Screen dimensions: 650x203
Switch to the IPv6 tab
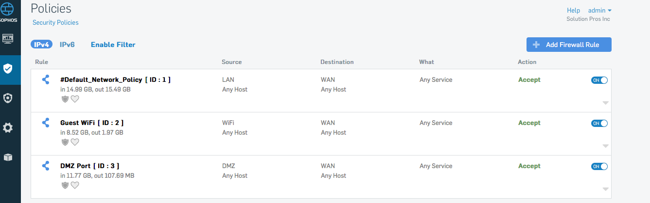coord(67,45)
